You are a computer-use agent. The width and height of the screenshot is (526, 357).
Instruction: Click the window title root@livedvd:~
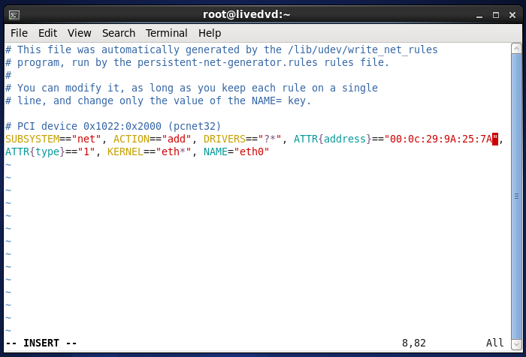(246, 15)
